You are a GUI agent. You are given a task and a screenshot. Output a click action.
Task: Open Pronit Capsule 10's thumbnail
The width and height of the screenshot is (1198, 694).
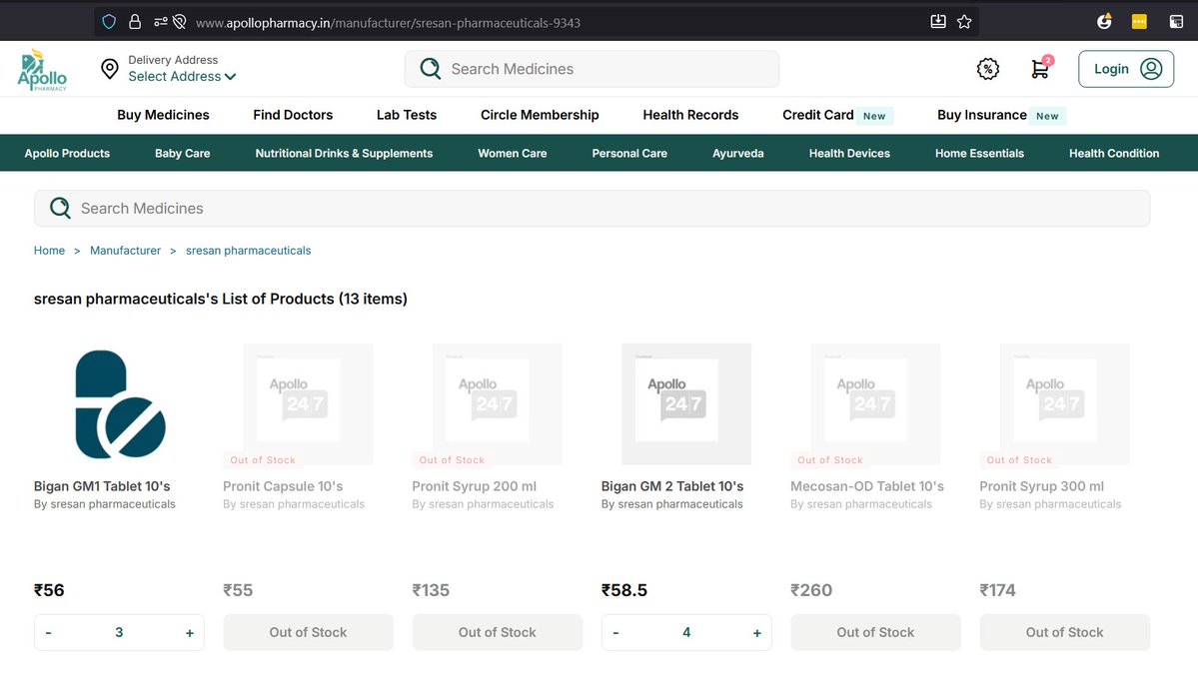pos(308,403)
